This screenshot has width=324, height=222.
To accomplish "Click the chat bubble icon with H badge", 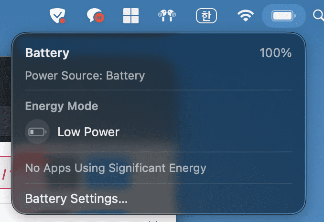I will click(95, 15).
